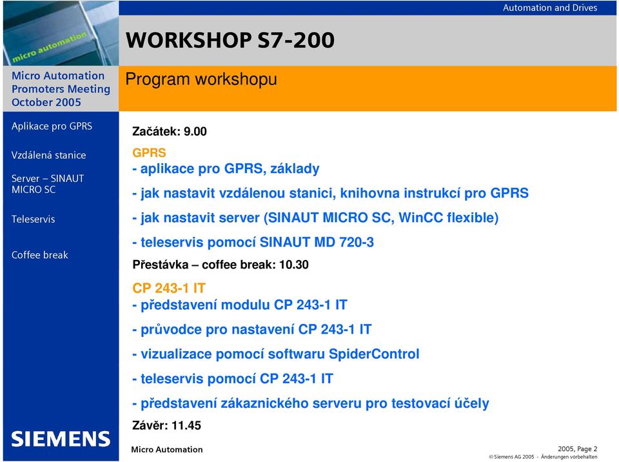Click 'představení modulu CP 243-1 IT' bullet
Screen dimensions: 619x462
coord(240,305)
